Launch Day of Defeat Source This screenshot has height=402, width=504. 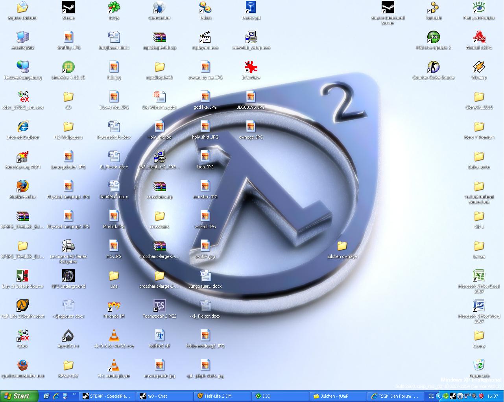[22, 276]
